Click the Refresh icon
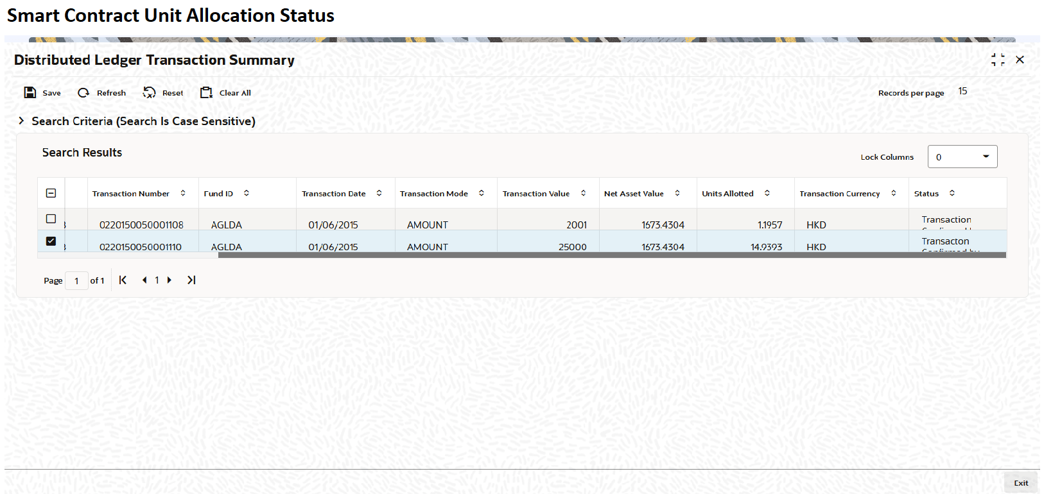 83,92
